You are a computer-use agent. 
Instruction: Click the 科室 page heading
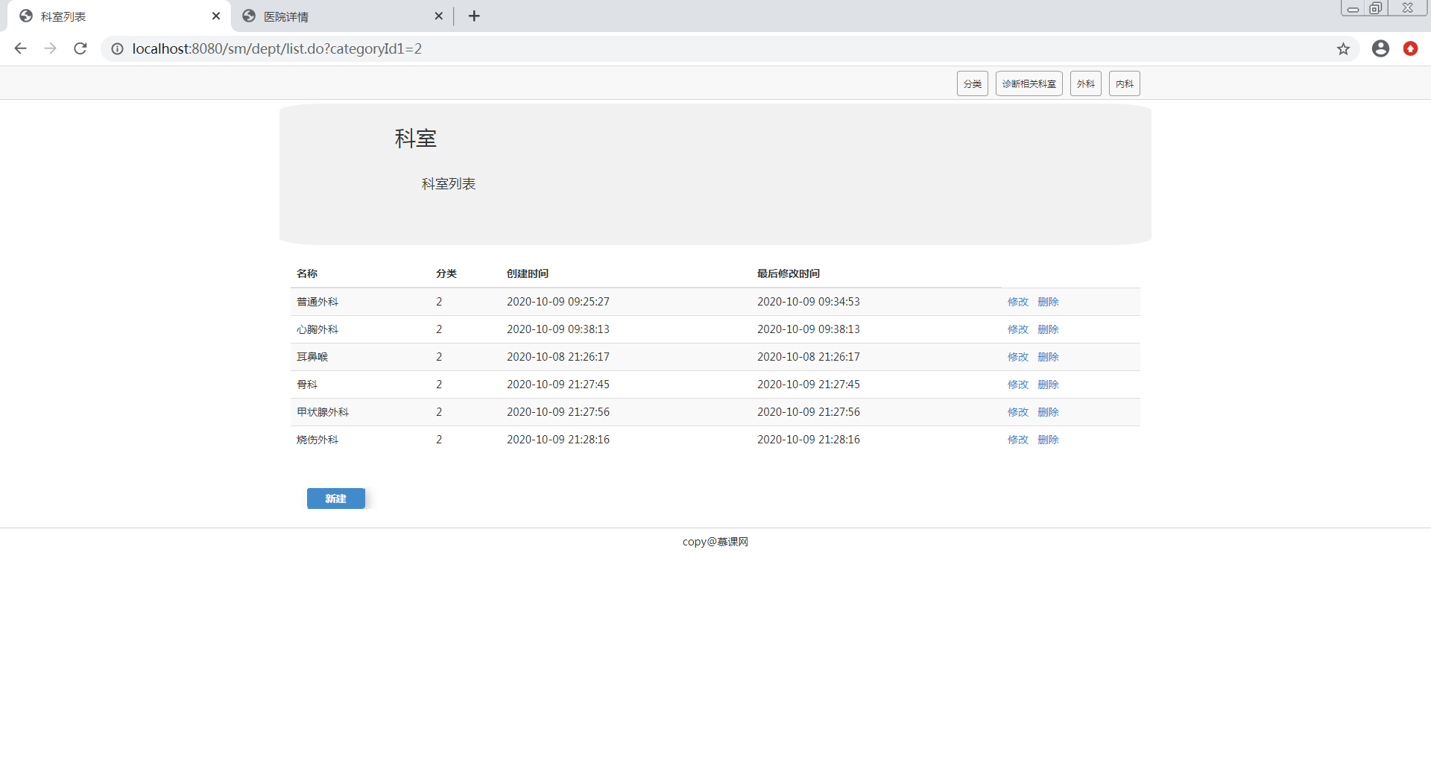click(416, 139)
